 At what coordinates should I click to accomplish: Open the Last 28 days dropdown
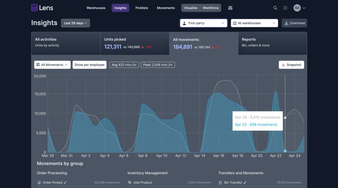[x=75, y=23]
